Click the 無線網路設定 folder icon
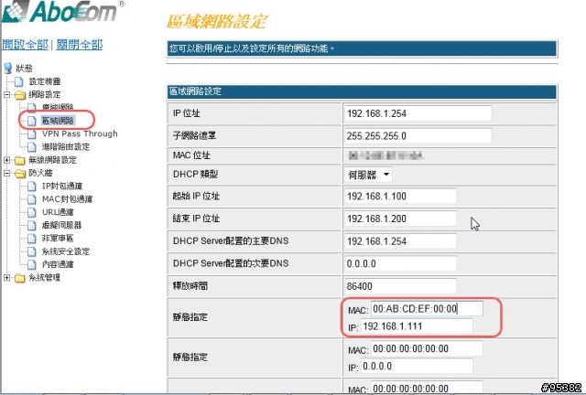 point(20,160)
